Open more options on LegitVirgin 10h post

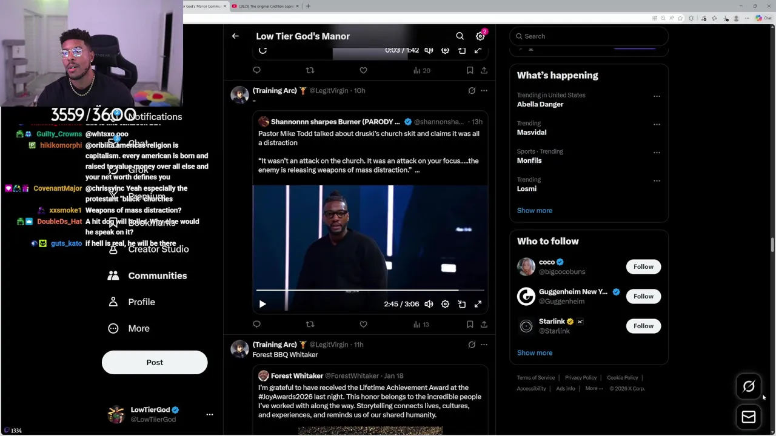484,90
